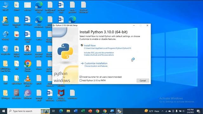
Task: Open the volume speaker tray icon
Action: [184, 111]
